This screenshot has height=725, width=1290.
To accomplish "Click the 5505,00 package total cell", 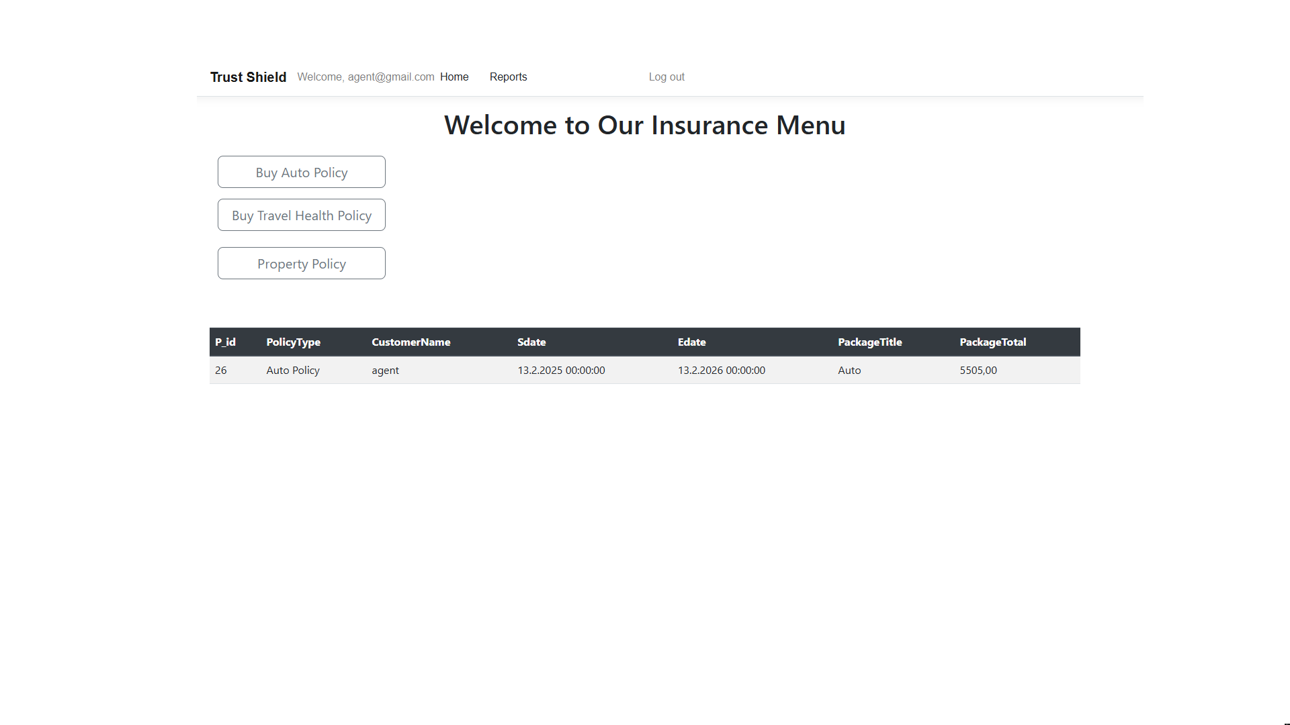I will (x=978, y=371).
